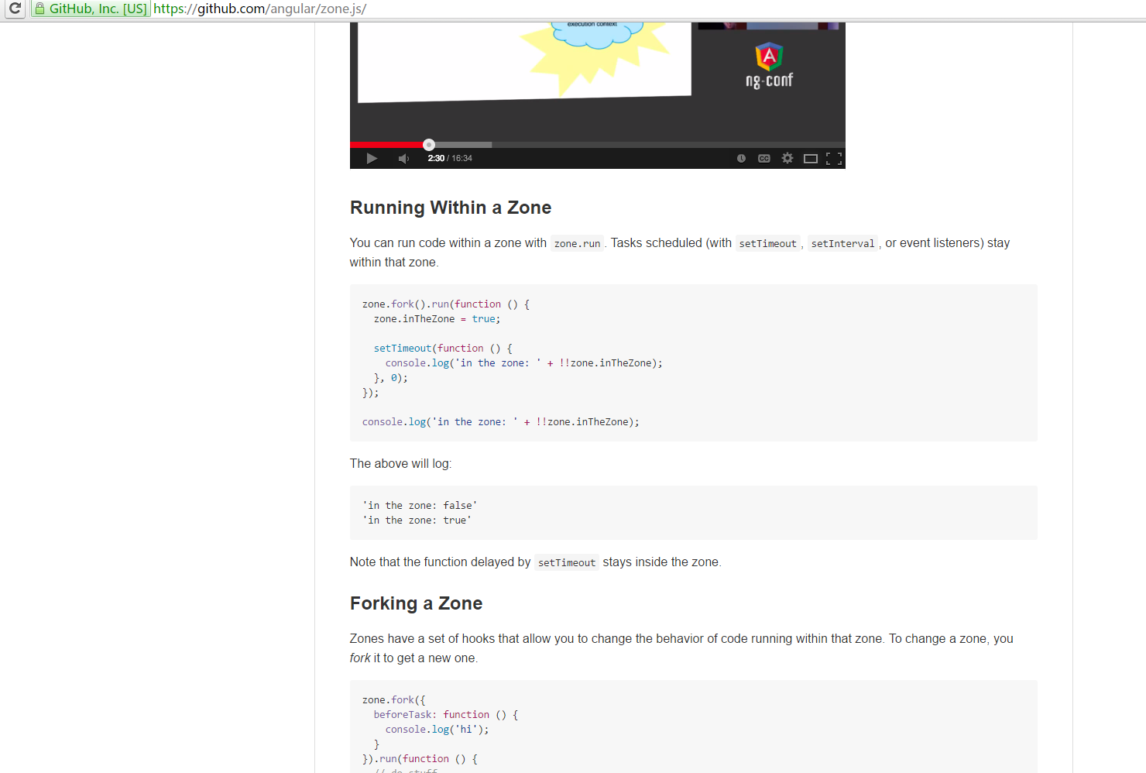Click the text 'The above will log:'
This screenshot has width=1146, height=773.
click(400, 464)
